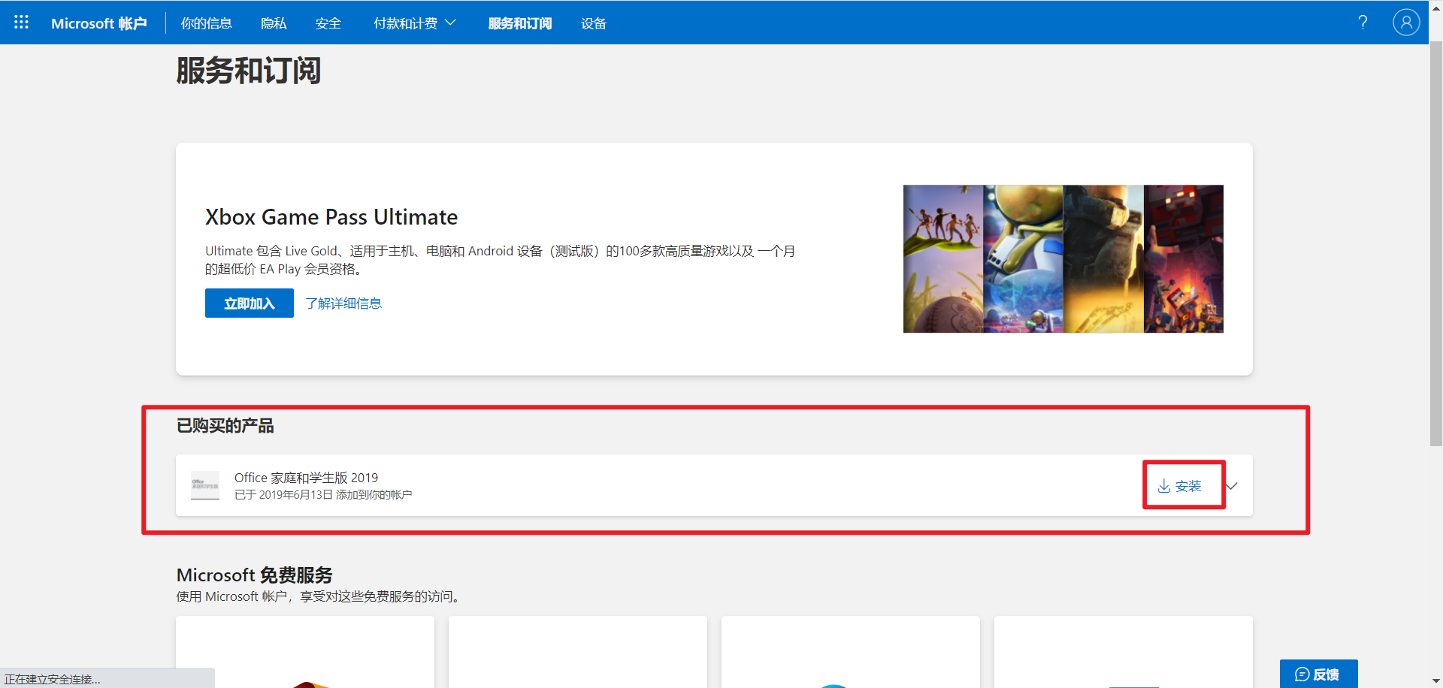Screen dimensions: 1443x688
Task: Click the Microsoft 帐户 home link
Action: click(x=99, y=23)
